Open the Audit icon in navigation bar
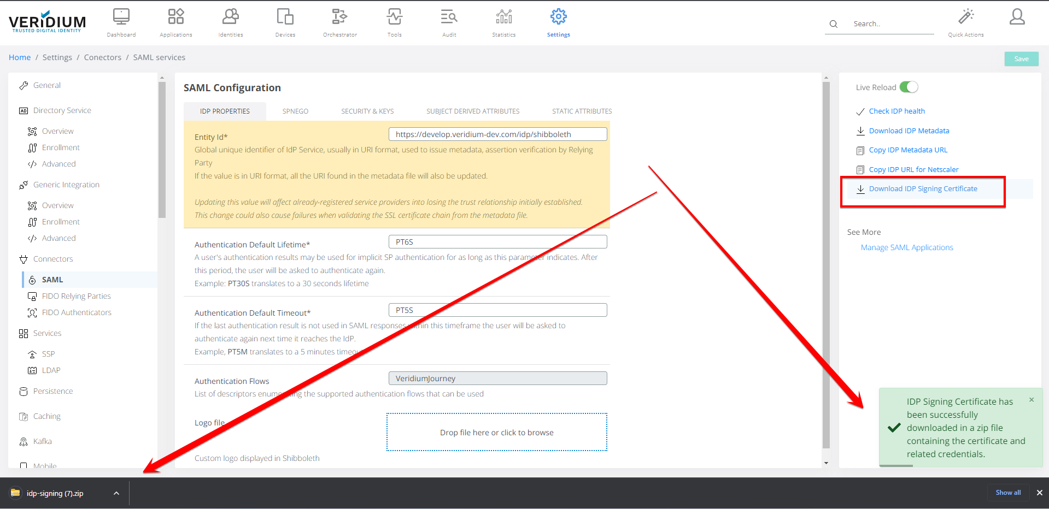1049x509 pixels. point(449,17)
